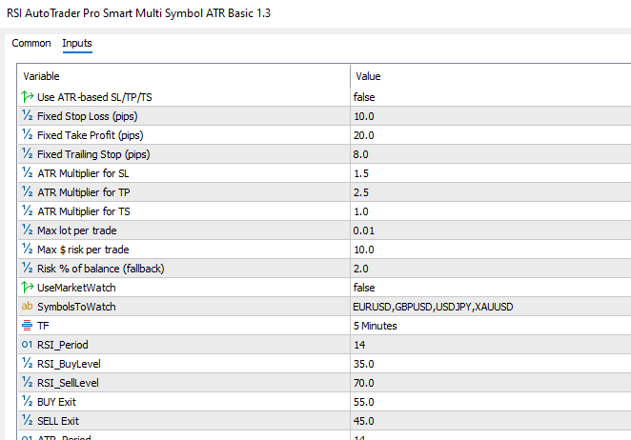Switch to the Common tab
This screenshot has height=440, width=631.
(31, 44)
